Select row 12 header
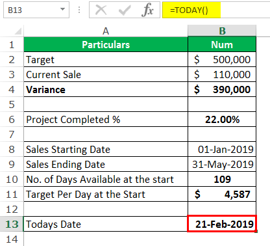Screen dimensions: 270x246 point(12,209)
